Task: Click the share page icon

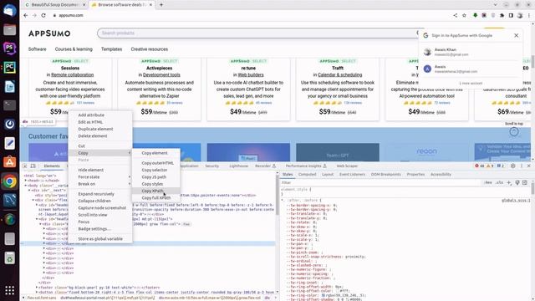Action: (x=455, y=15)
